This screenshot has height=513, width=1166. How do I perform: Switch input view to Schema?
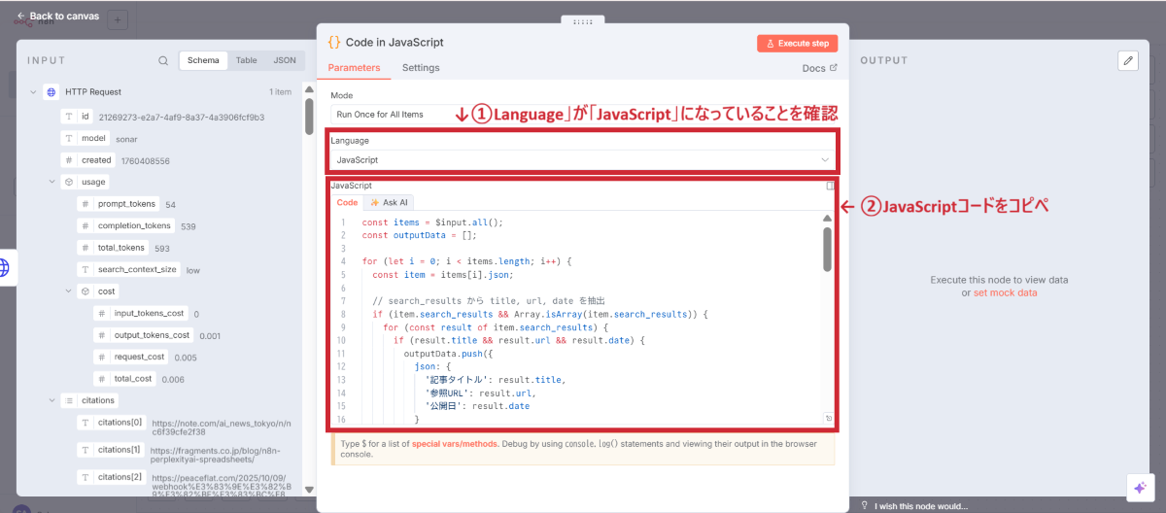204,60
